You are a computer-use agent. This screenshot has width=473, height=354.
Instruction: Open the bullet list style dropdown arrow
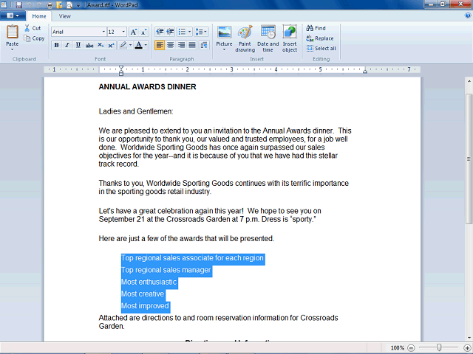click(x=190, y=32)
